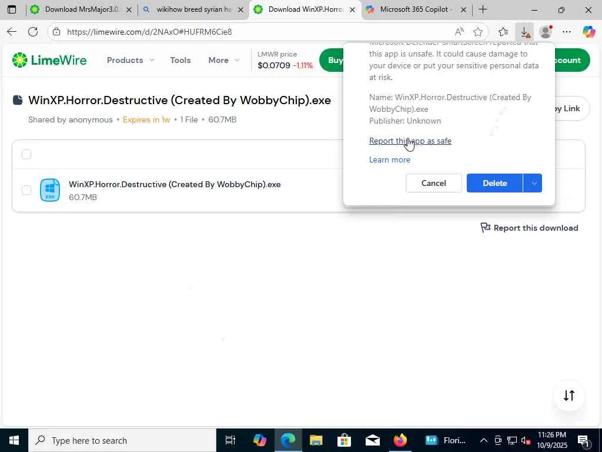Screen dimensions: 602x452
Task: Go back with the browser back arrow
Action: point(12,32)
